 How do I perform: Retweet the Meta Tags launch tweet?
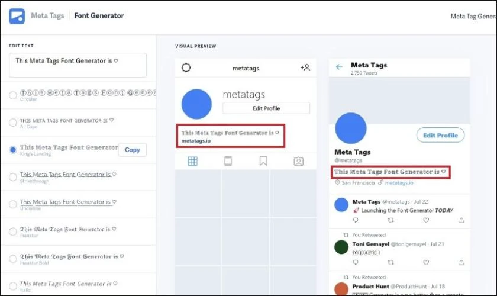click(x=391, y=220)
